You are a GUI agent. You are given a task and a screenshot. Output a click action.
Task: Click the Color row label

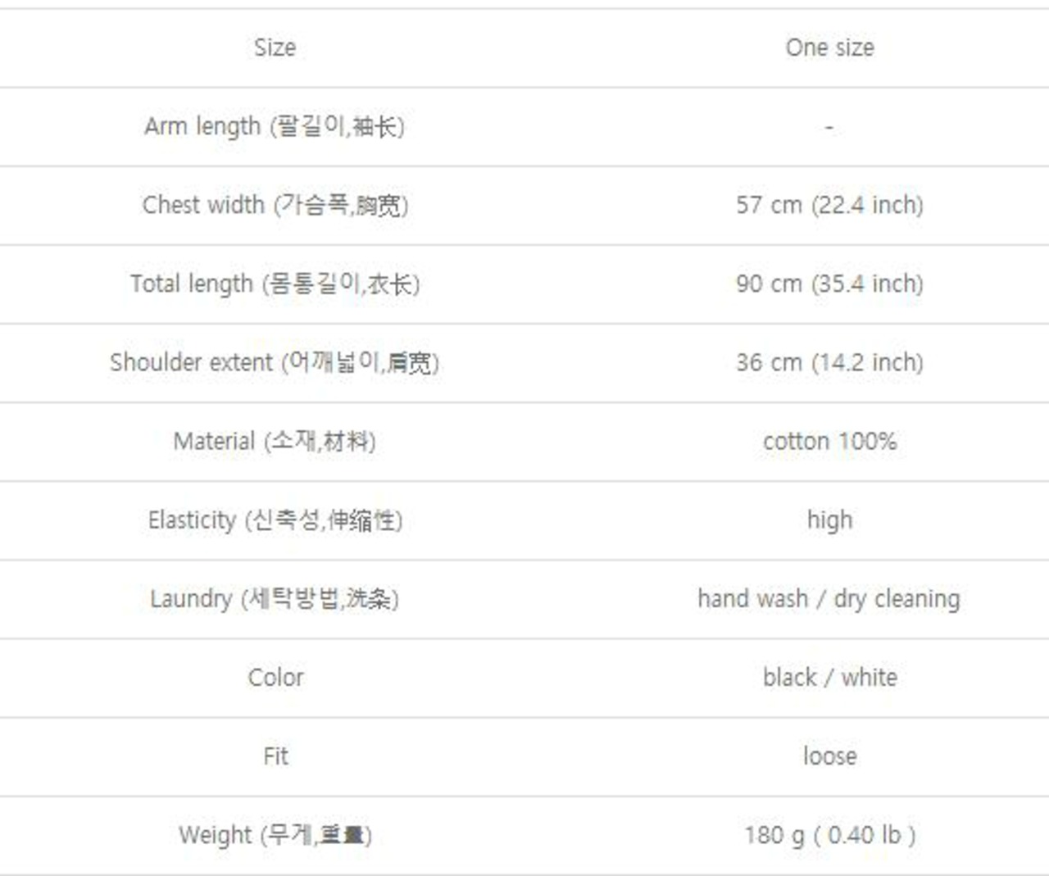[275, 677]
